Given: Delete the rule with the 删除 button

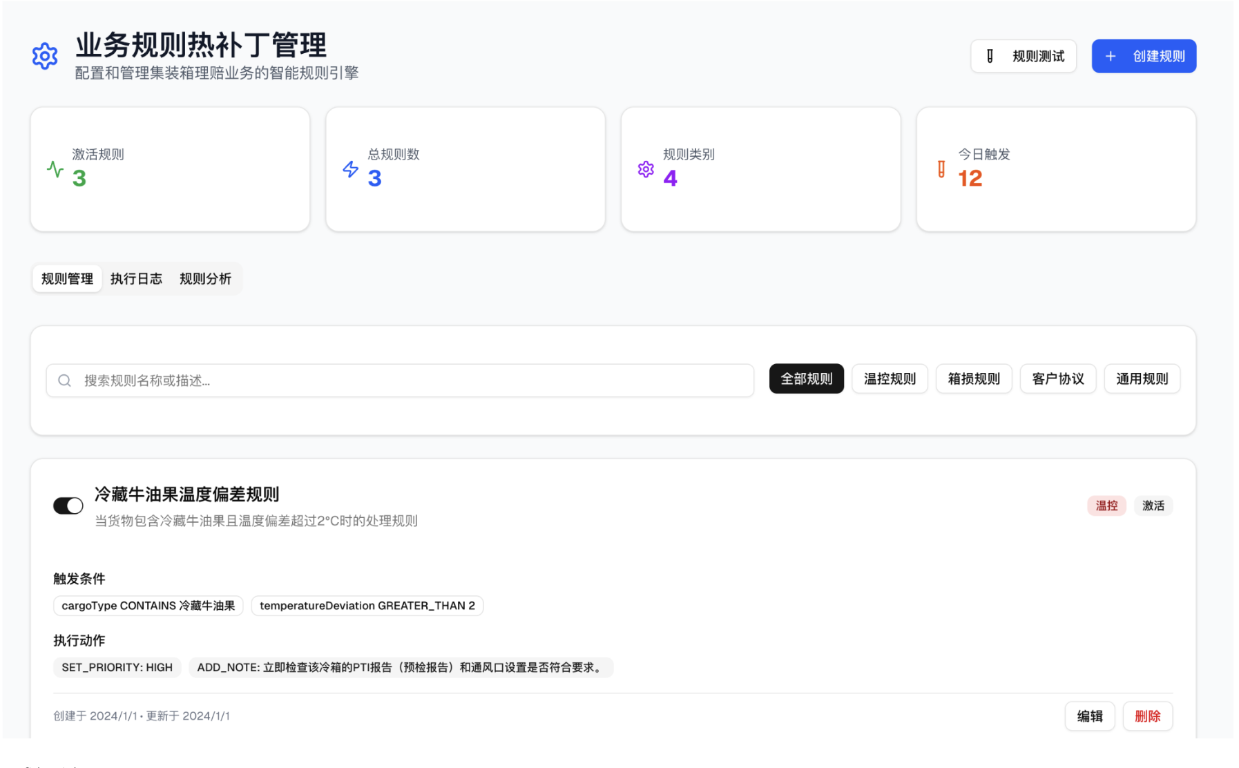Looking at the screenshot, I should coord(1147,716).
